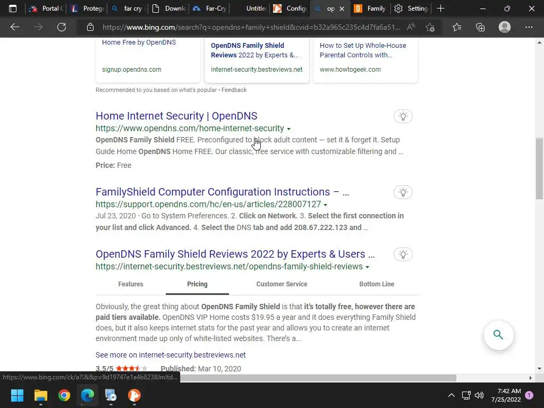The width and height of the screenshot is (544, 408).
Task: Select Features tab in review result
Action: click(131, 284)
